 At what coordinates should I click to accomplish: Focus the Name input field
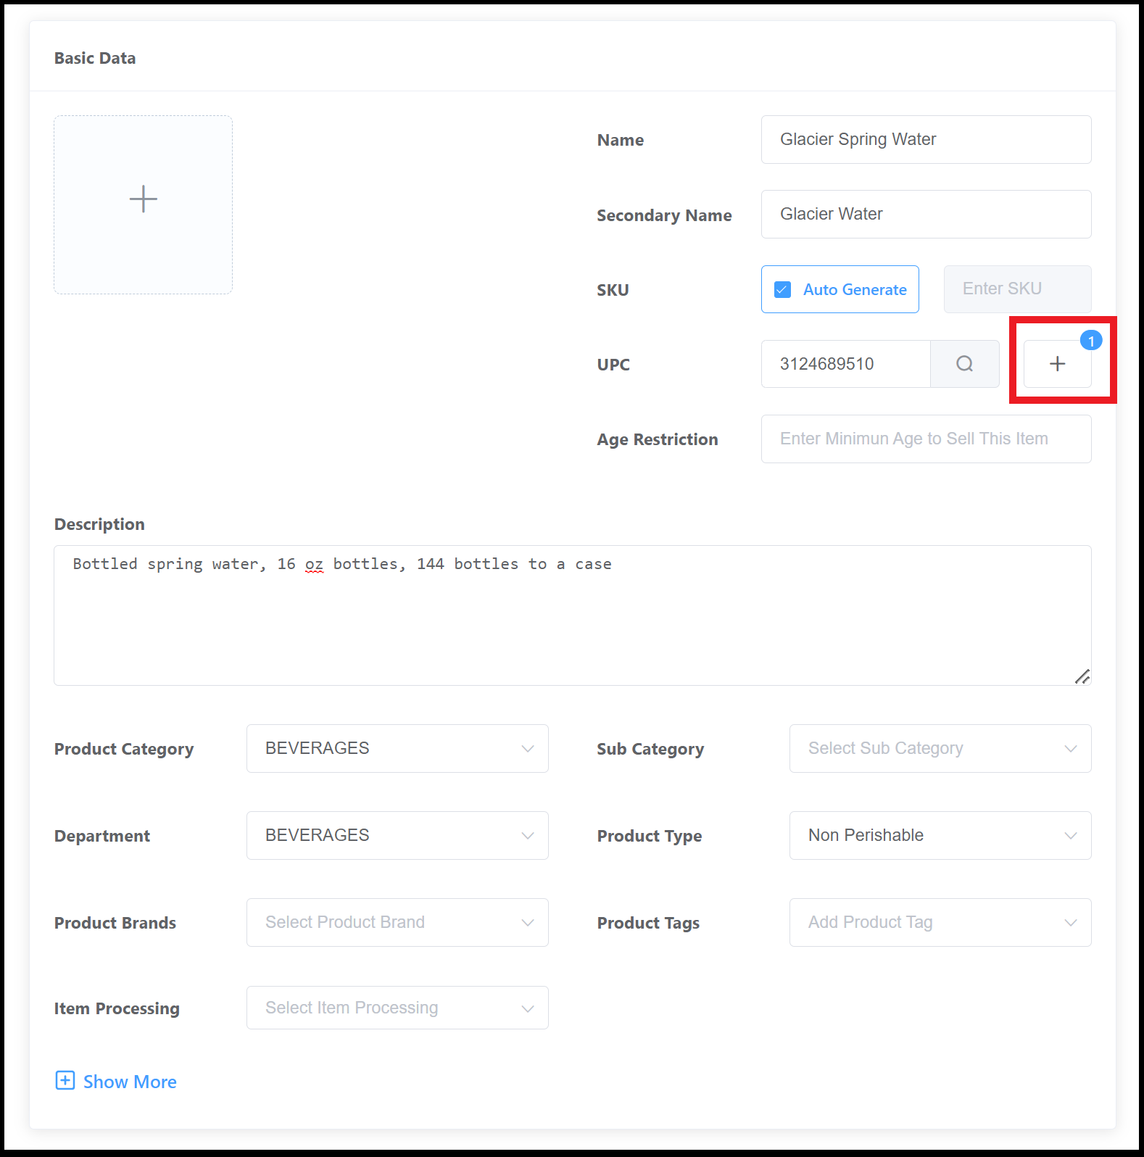coord(925,139)
